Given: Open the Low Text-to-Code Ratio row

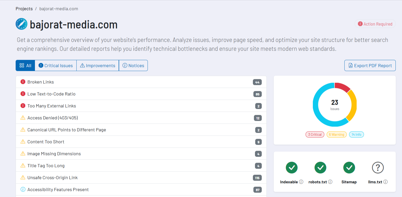Looking at the screenshot, I should pos(141,94).
